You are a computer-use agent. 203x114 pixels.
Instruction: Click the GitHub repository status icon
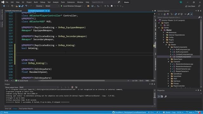(x=114, y=112)
